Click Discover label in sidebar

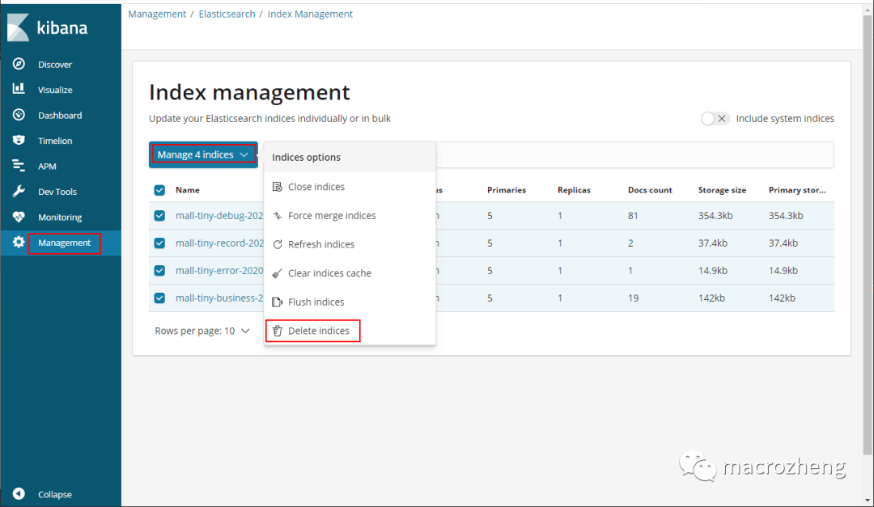click(x=55, y=65)
